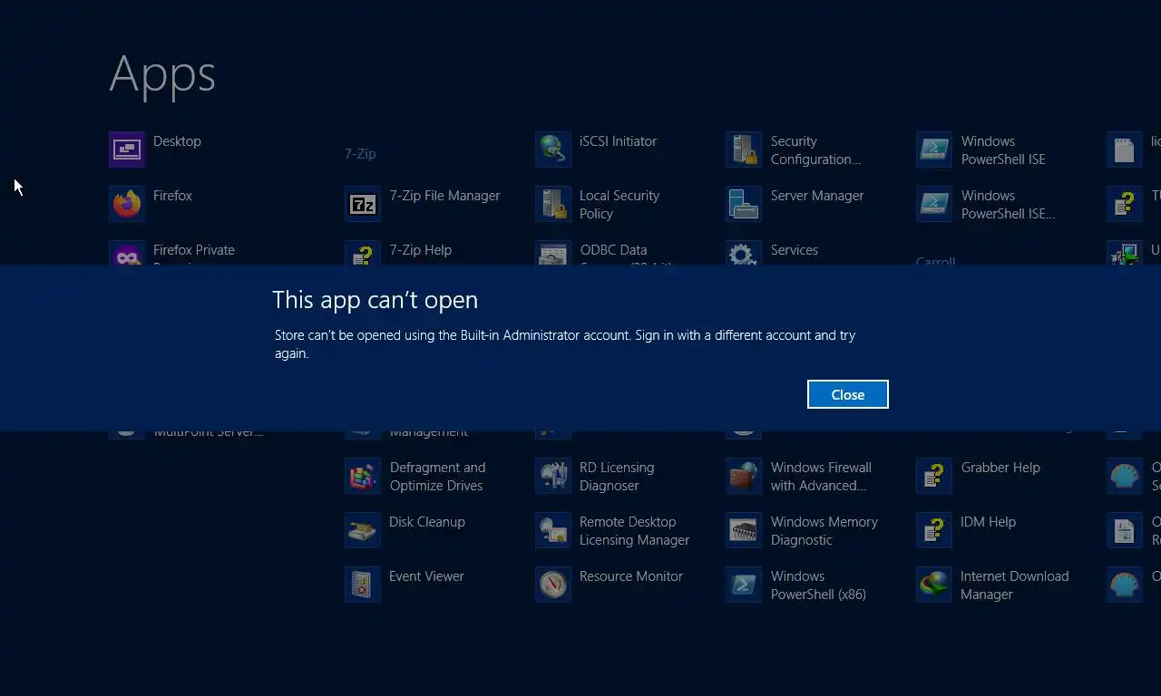
Task: Launch Firefox from its icon
Action: tap(127, 204)
